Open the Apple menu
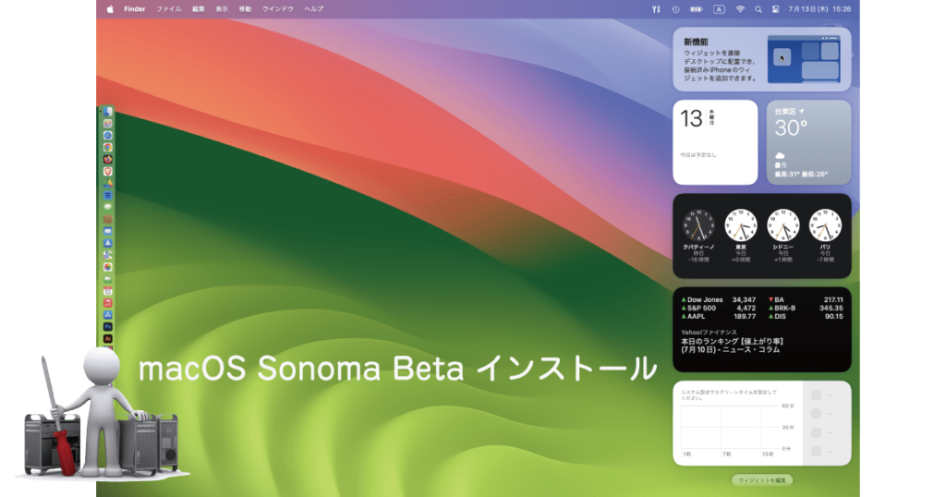 (111, 9)
